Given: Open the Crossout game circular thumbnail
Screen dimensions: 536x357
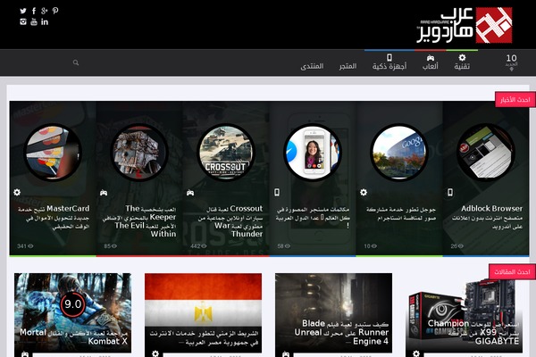Looking at the screenshot, I should coord(224,149).
